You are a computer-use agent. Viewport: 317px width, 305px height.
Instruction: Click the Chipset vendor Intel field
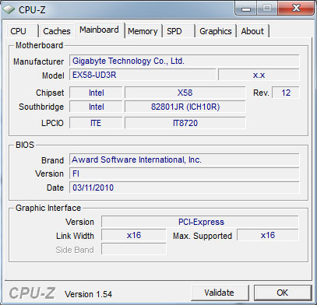(96, 93)
